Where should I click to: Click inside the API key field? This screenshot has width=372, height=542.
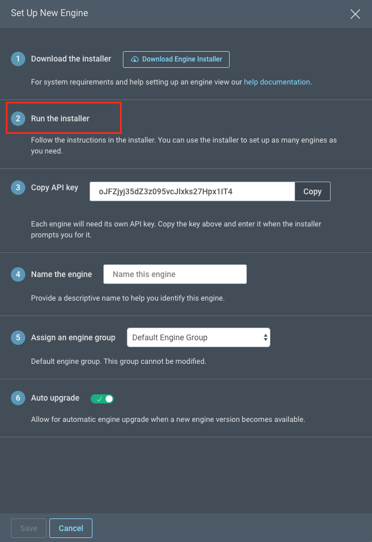[192, 191]
